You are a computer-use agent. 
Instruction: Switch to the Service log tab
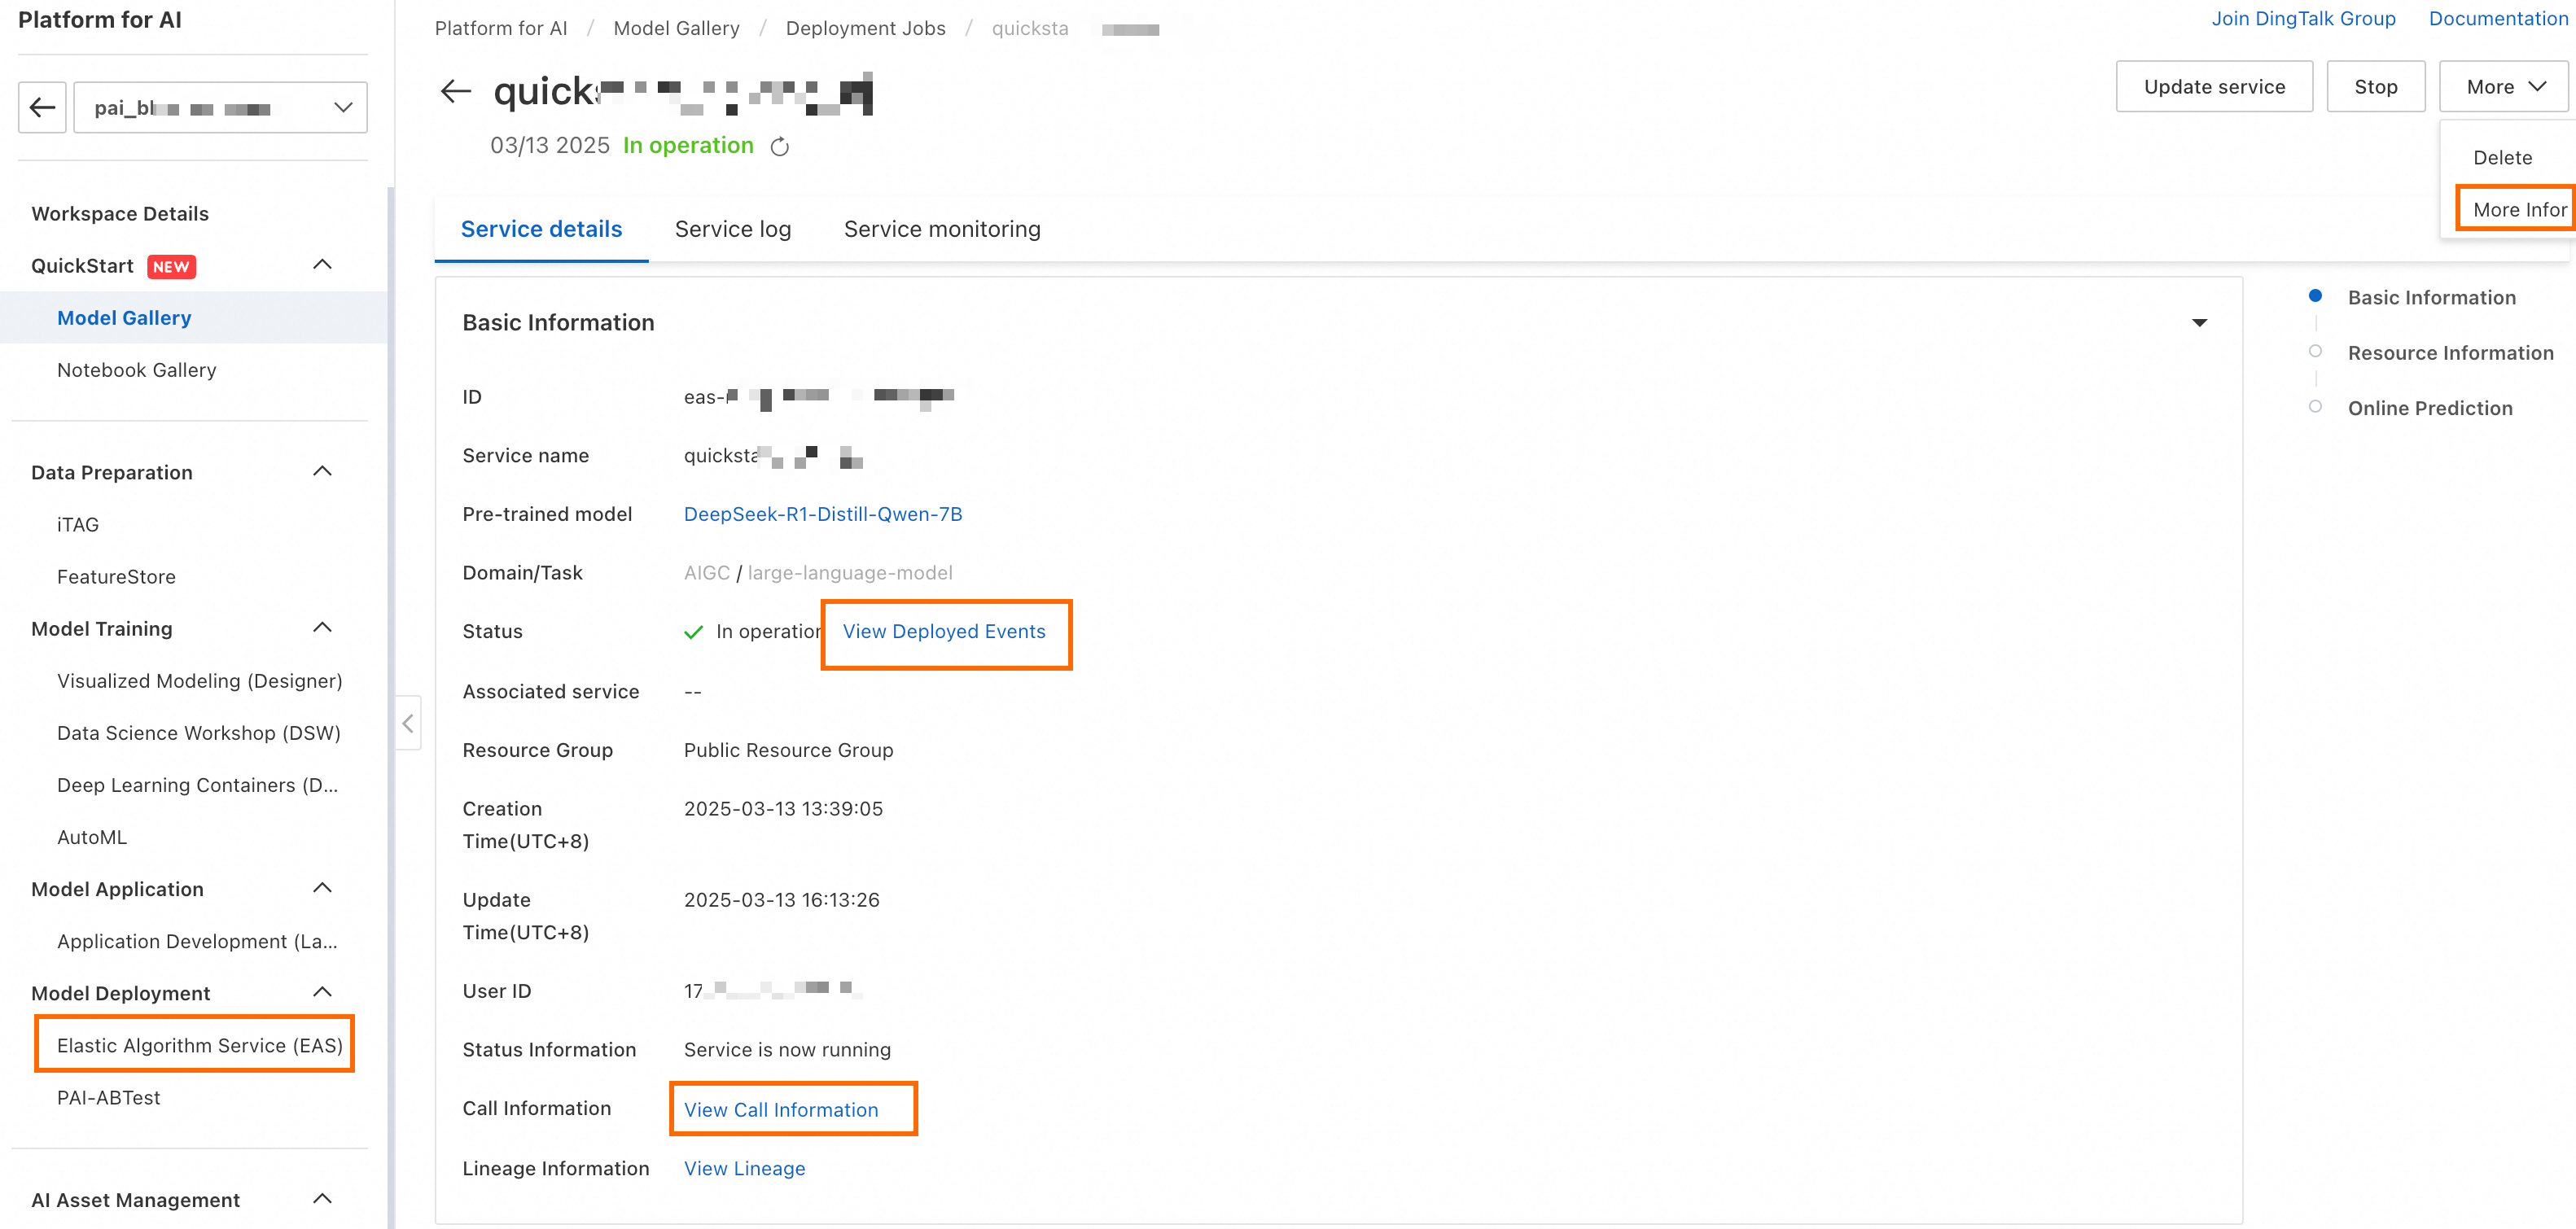[x=732, y=229]
